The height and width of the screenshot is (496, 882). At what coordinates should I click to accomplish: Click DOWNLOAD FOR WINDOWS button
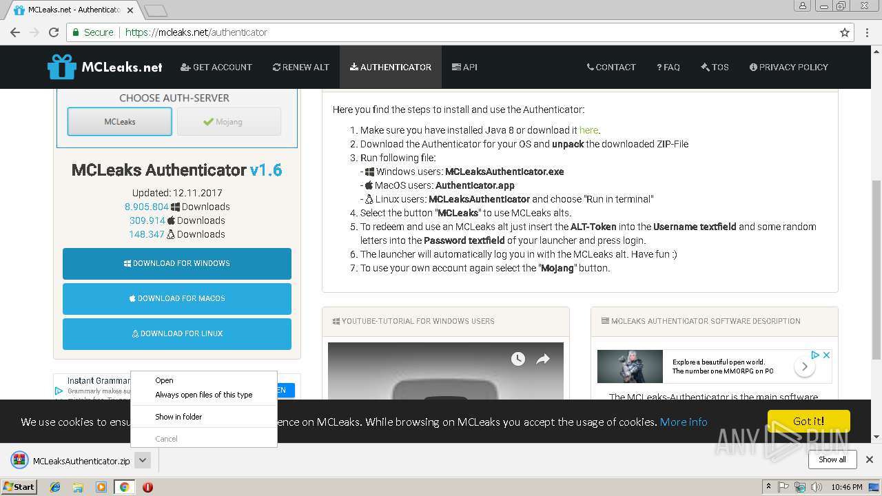[x=177, y=264]
